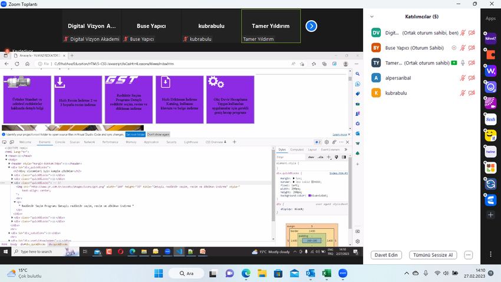
Task: Click the Filter field in Styles pane
Action: 290,157
